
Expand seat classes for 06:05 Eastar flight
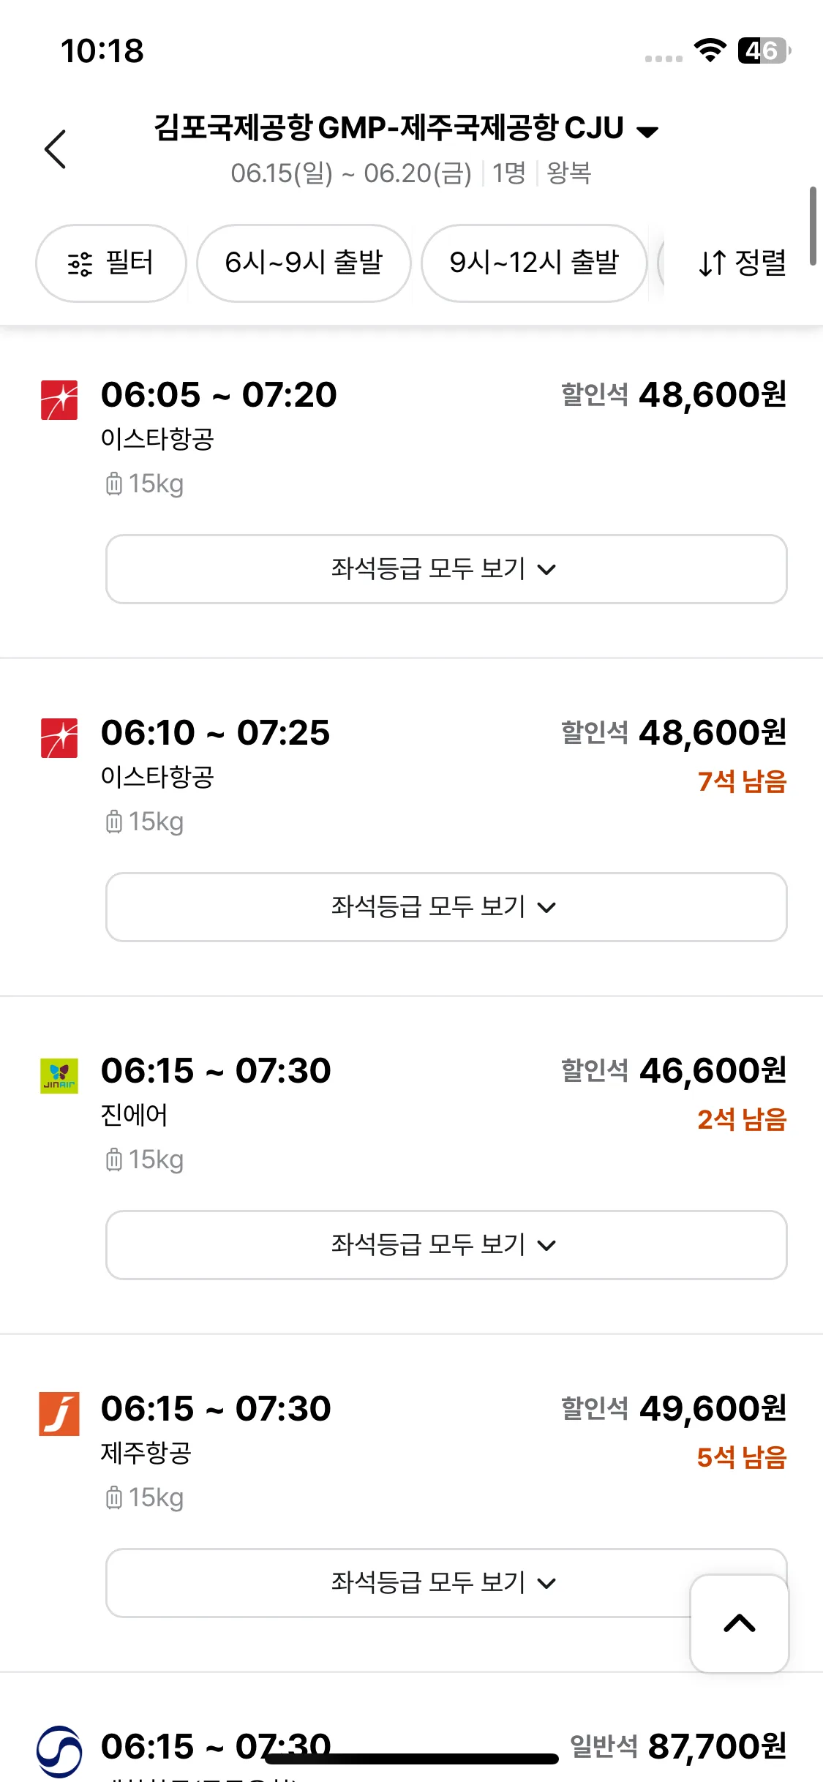[446, 569]
